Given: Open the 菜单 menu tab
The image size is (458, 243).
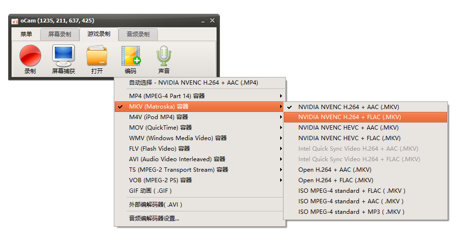Looking at the screenshot, I should pos(26,34).
